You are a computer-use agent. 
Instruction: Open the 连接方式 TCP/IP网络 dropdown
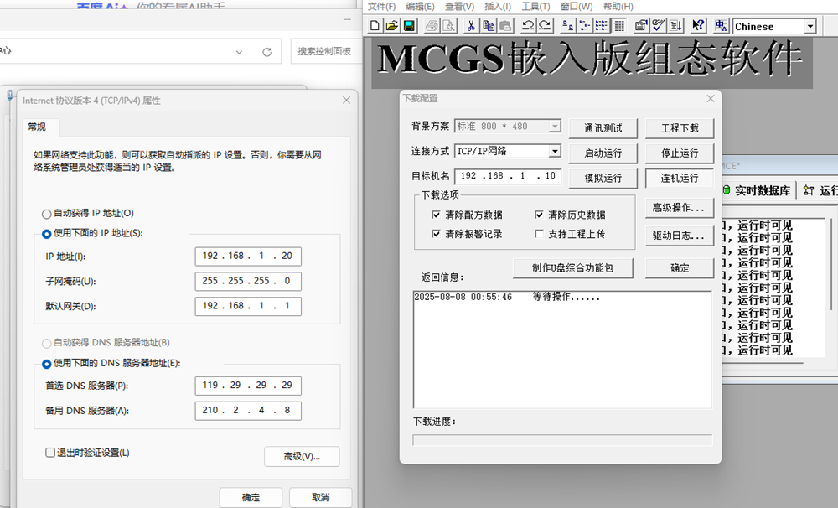click(x=555, y=152)
